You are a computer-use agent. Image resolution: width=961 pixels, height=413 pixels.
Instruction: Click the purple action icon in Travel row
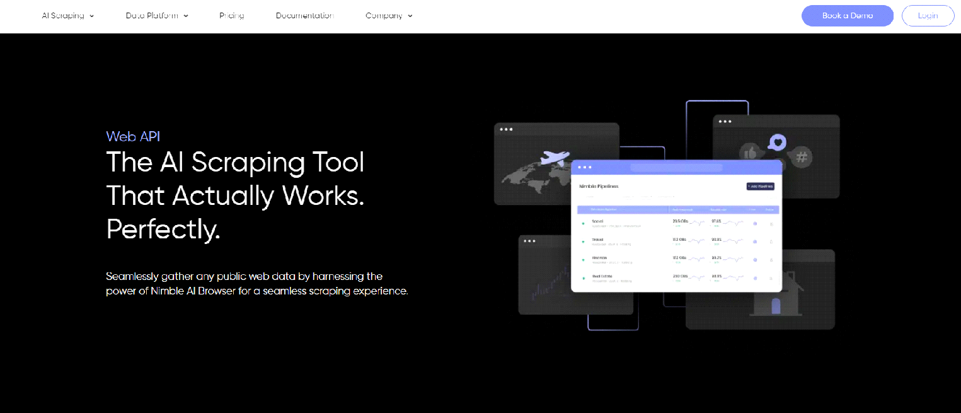click(755, 241)
